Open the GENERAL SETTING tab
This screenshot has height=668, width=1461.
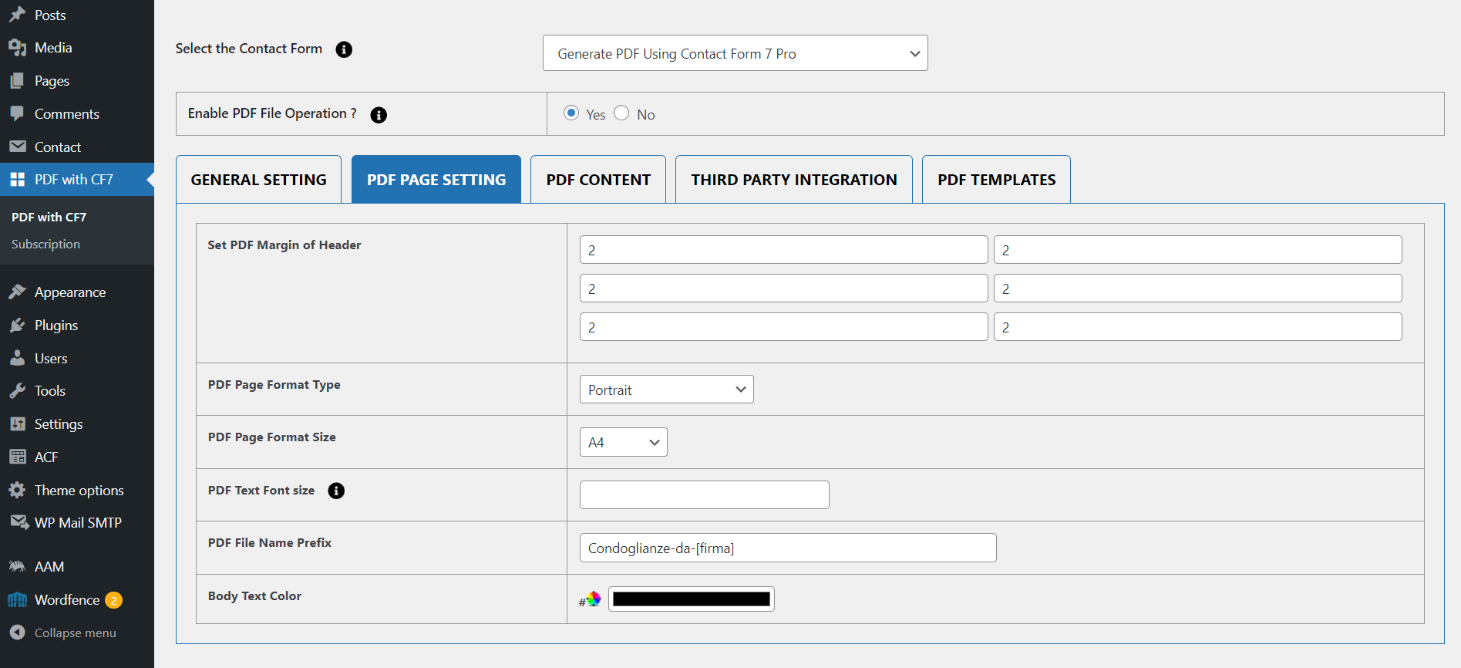click(258, 180)
